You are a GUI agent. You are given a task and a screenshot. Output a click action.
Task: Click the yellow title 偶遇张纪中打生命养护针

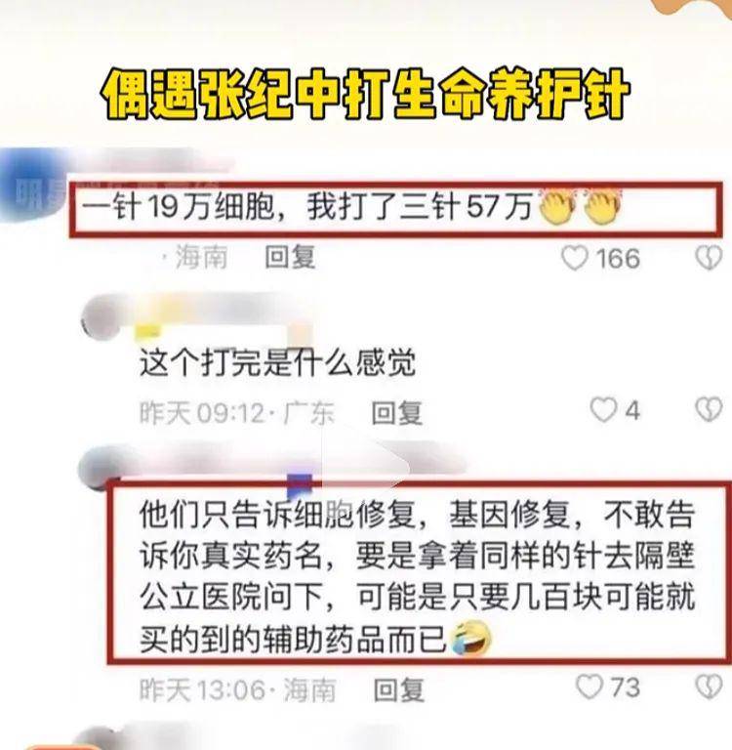(x=365, y=94)
